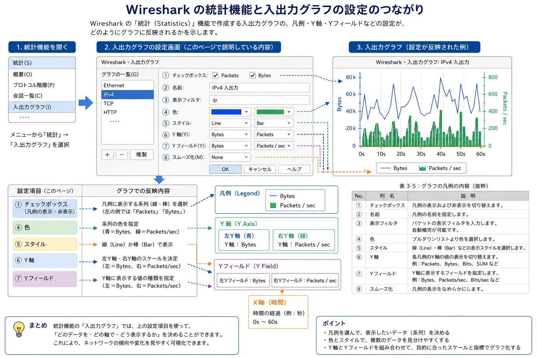Click the 複製 button

[142, 155]
